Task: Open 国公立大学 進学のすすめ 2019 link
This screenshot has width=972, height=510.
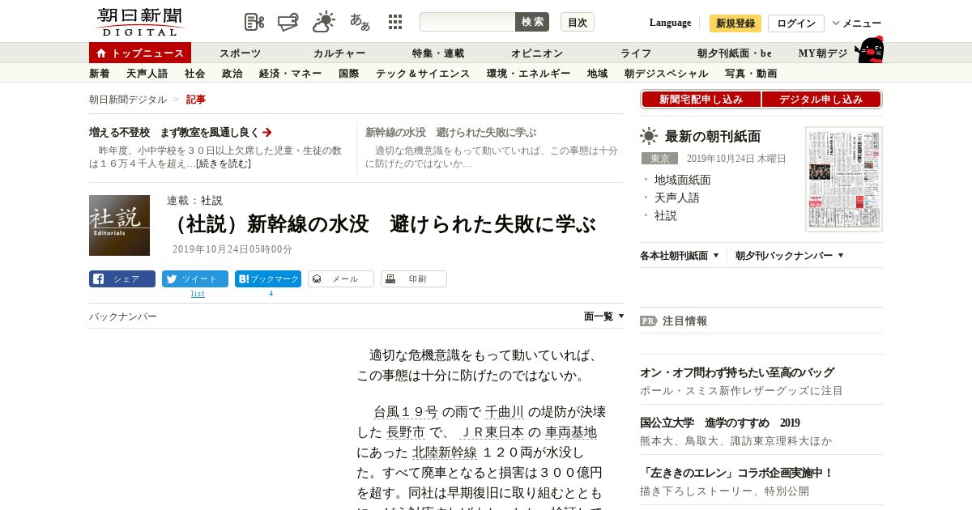Action: (720, 423)
